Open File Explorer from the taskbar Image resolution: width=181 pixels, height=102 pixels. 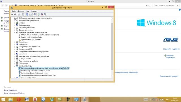pos(10,99)
